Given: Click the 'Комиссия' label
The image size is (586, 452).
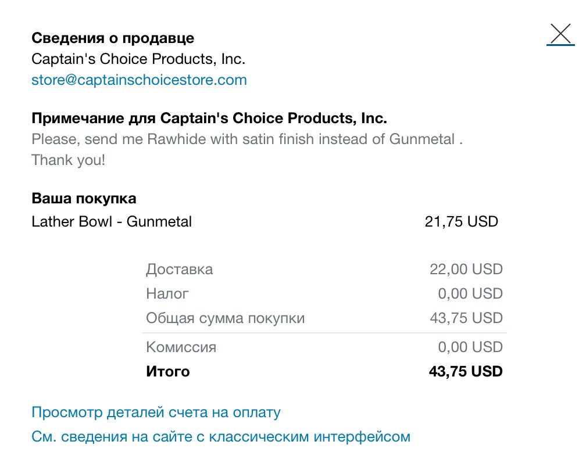Looking at the screenshot, I should click(x=181, y=347).
